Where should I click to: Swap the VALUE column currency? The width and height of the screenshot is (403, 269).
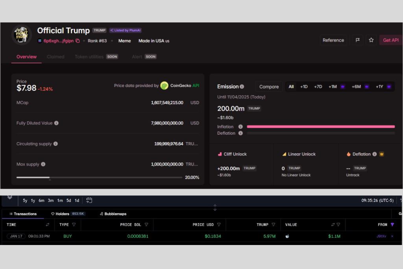[333, 224]
